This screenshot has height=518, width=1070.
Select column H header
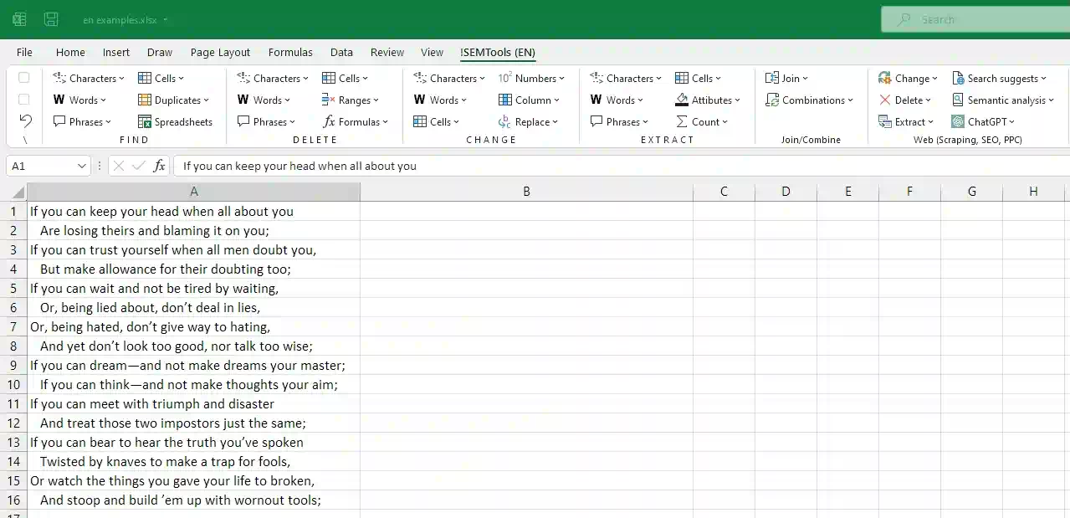point(1033,192)
